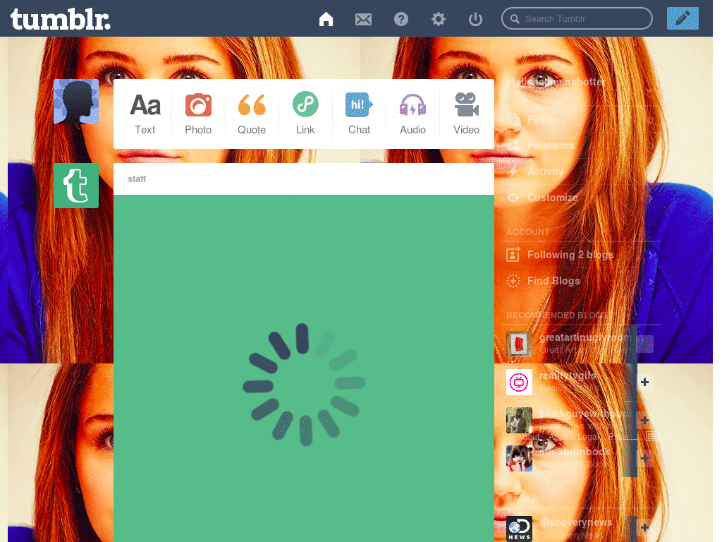Open the green staff blog avatar
The height and width of the screenshot is (542, 722).
[x=76, y=186]
